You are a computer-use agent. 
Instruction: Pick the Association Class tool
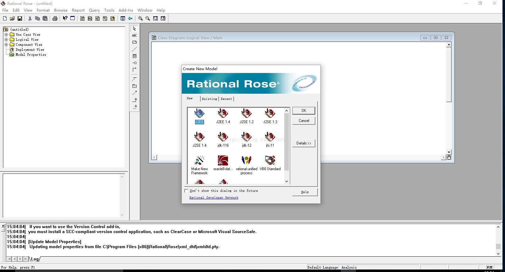pyautogui.click(x=134, y=79)
